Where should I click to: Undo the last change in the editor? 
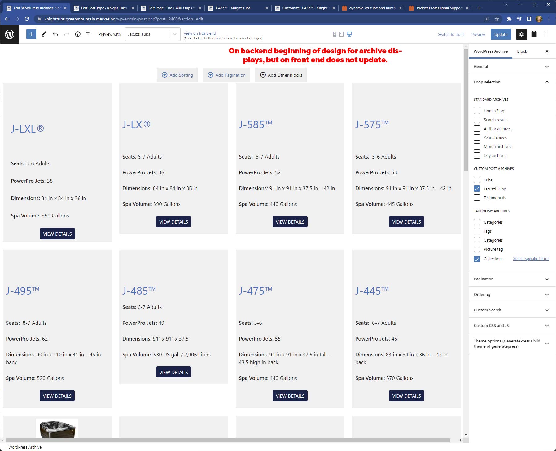pos(55,34)
